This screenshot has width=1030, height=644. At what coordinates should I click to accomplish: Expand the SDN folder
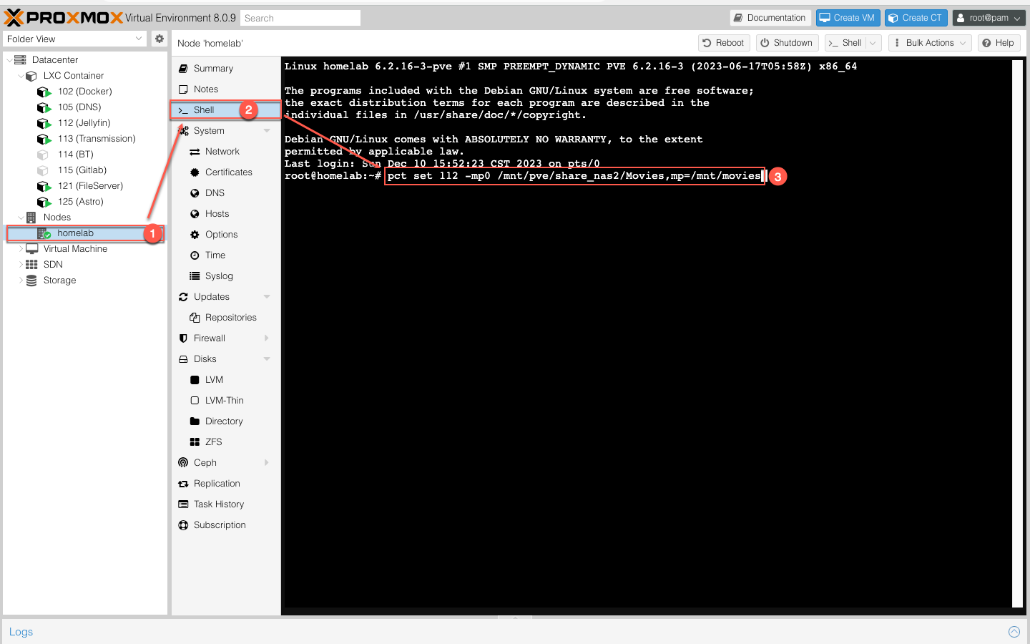pyautogui.click(x=20, y=265)
